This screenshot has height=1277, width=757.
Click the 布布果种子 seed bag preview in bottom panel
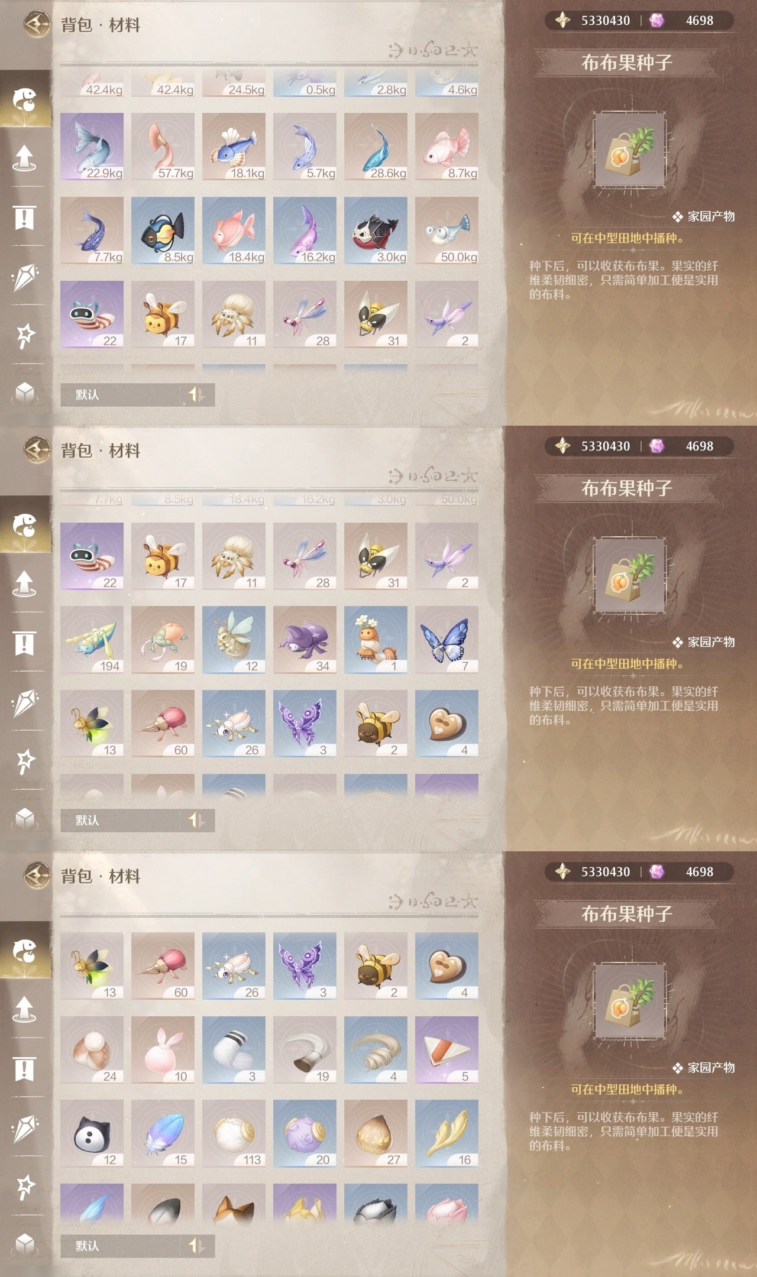click(x=630, y=1001)
